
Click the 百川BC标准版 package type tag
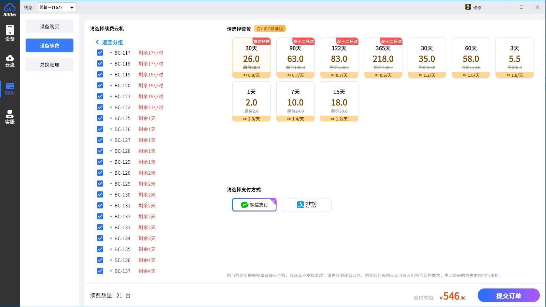tap(269, 29)
